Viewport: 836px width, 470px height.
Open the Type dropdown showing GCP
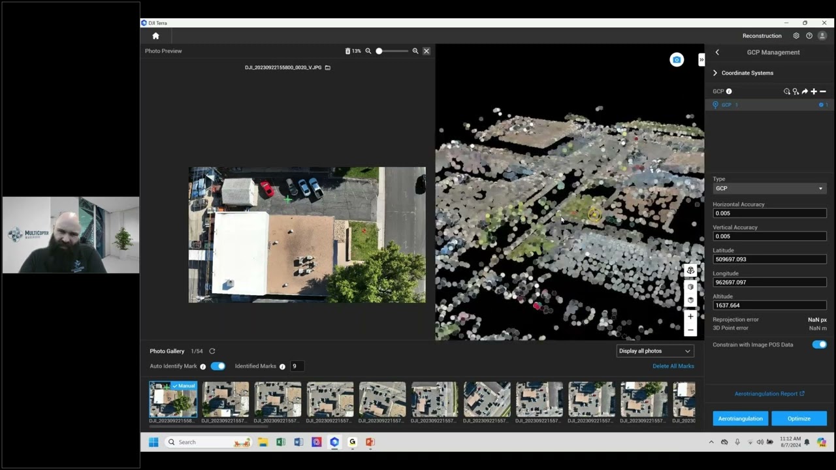[x=769, y=189]
